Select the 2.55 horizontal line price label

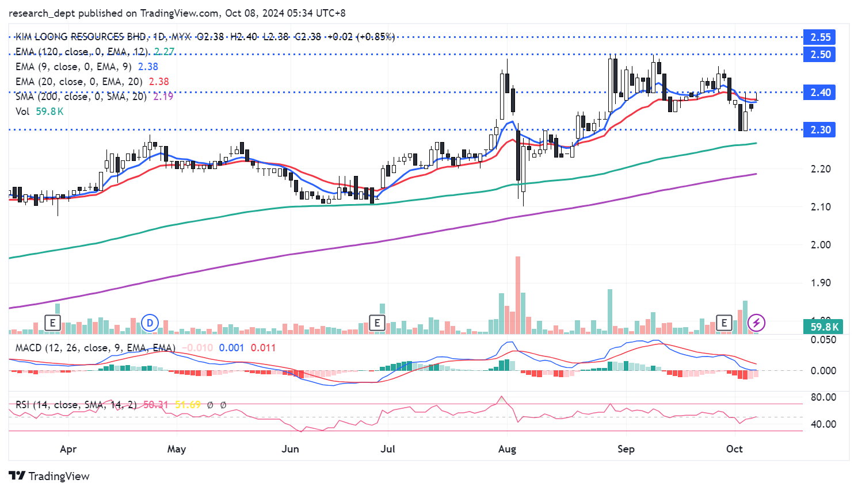821,37
